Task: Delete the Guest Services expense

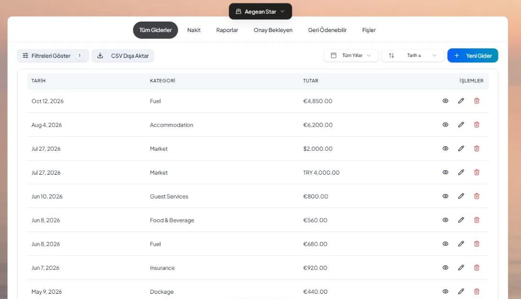Action: pyautogui.click(x=476, y=196)
